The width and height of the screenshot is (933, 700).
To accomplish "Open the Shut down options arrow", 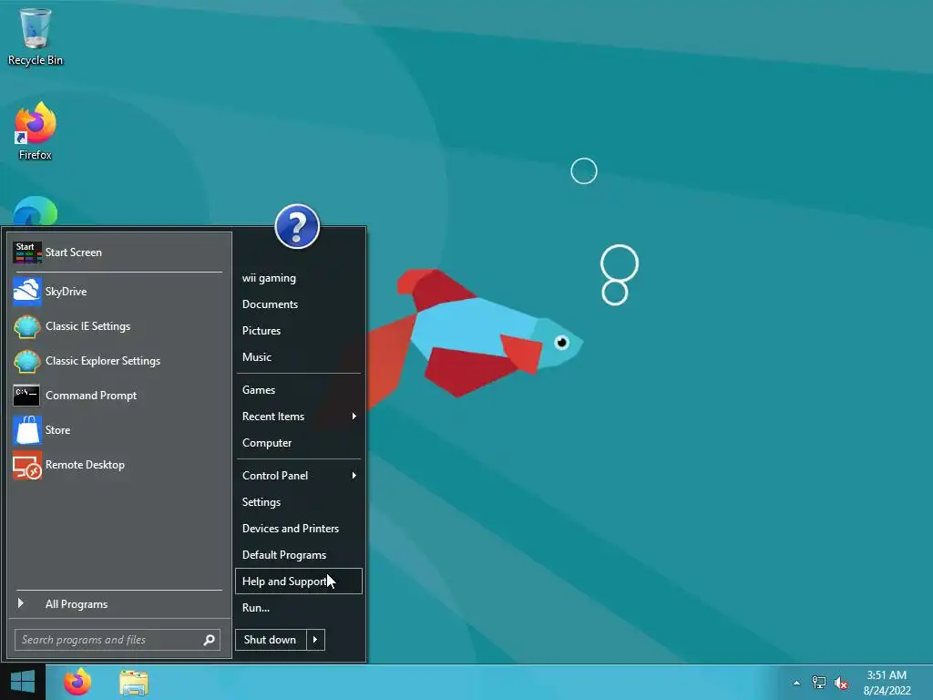I will [315, 640].
